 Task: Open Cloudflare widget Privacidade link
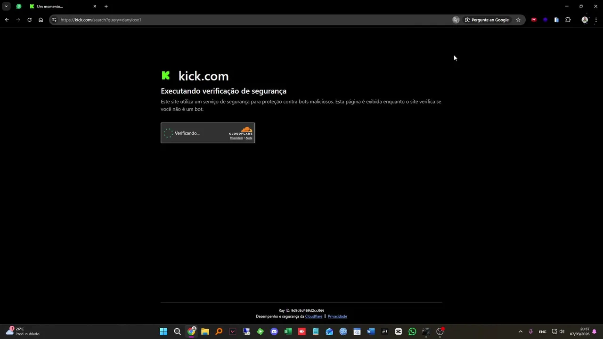pos(236,138)
